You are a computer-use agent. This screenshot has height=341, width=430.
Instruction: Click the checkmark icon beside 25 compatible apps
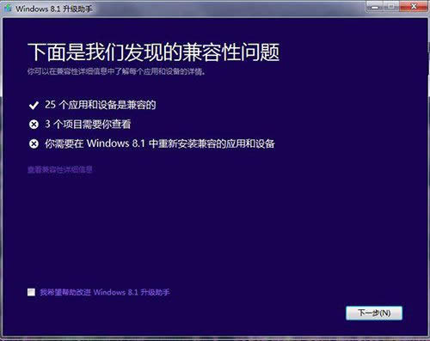(x=34, y=106)
